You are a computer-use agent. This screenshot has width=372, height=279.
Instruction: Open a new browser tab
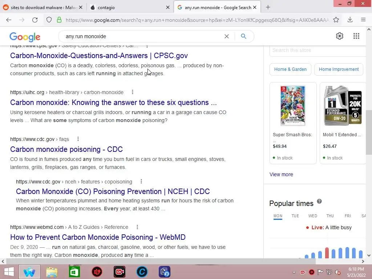(x=268, y=7)
